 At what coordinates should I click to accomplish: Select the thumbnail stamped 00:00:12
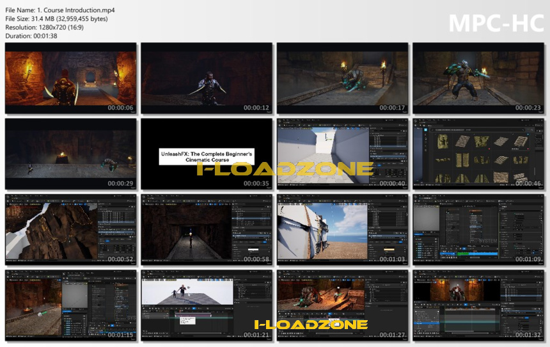coord(207,78)
